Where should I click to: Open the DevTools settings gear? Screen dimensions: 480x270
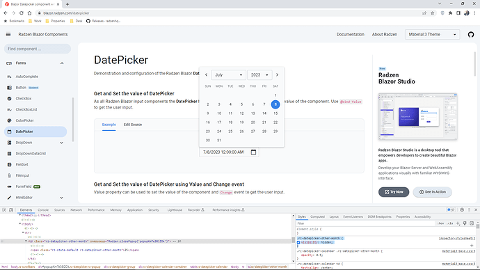[x=462, y=210]
